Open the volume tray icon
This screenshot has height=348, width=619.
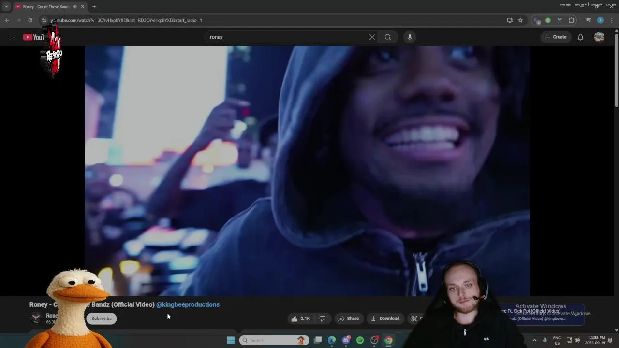point(577,340)
